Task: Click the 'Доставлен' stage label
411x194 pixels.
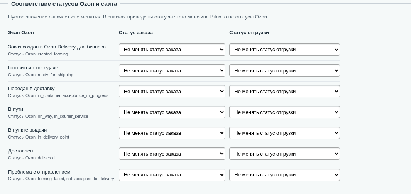Action: [x=20, y=151]
